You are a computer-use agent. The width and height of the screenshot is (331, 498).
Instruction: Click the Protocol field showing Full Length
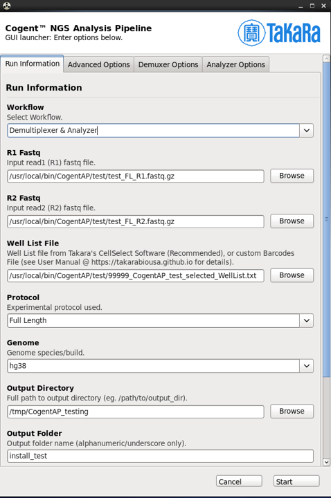[x=153, y=321]
